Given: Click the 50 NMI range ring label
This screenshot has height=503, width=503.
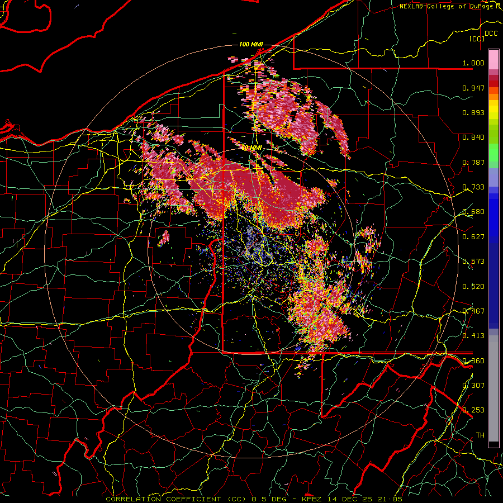Looking at the screenshot, I should point(252,148).
